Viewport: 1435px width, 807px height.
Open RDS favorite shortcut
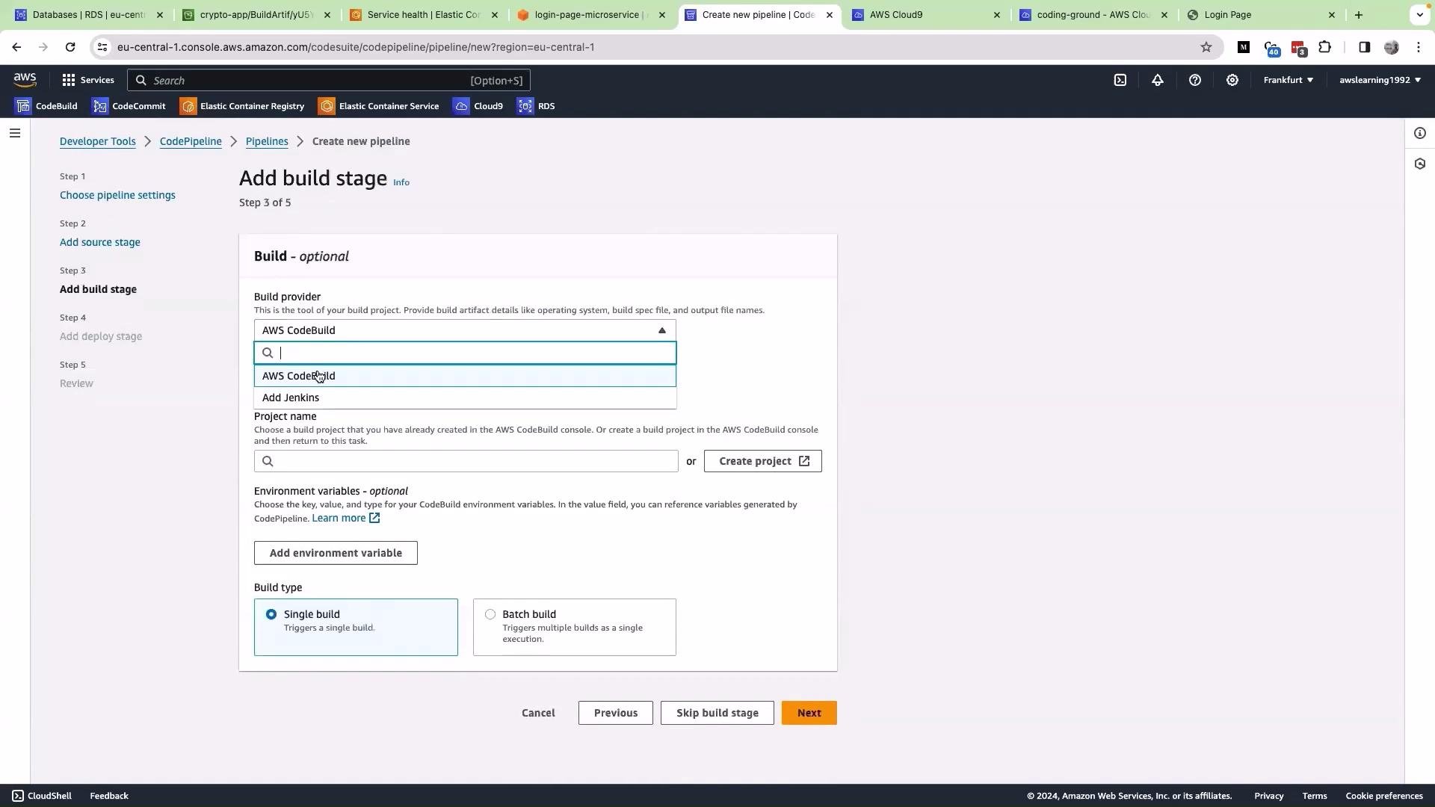coord(537,106)
